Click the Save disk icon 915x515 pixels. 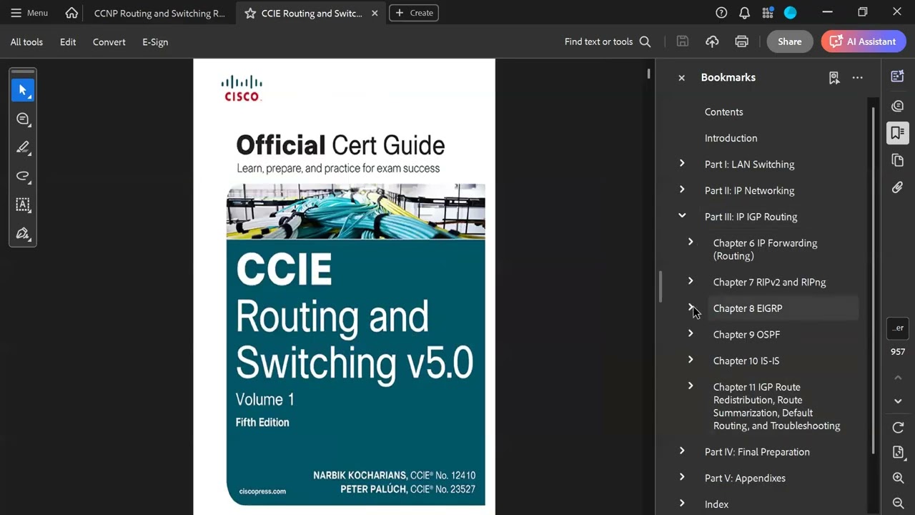(x=683, y=41)
